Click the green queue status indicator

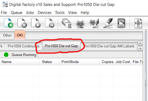6,55
